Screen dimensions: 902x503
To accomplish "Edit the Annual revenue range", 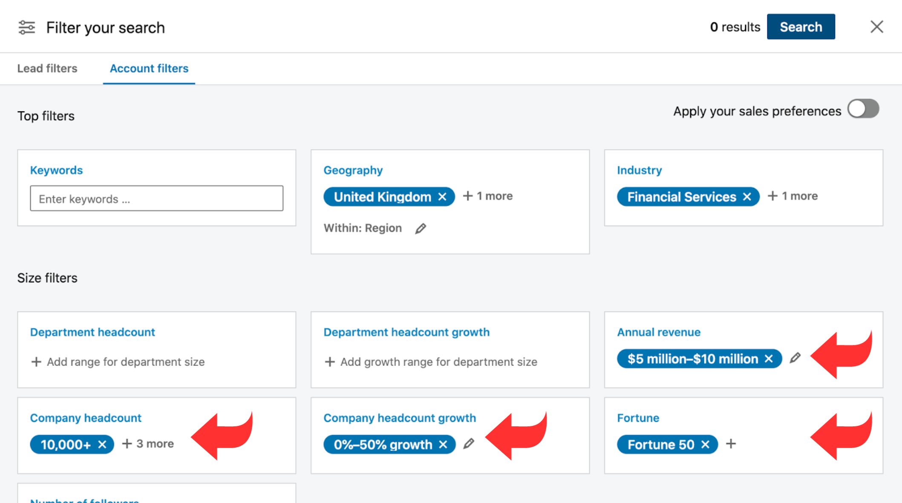I will [795, 358].
